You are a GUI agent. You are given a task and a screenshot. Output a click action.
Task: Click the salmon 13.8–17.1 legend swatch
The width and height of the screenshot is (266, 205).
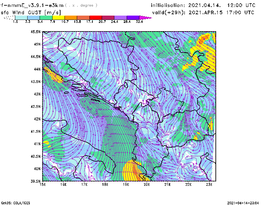click(83, 18)
